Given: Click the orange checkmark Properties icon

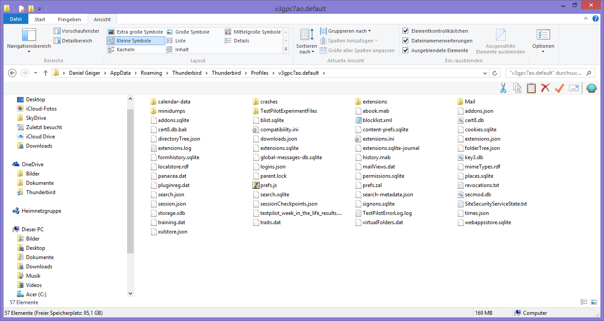Looking at the screenshot, I should pos(559,88).
